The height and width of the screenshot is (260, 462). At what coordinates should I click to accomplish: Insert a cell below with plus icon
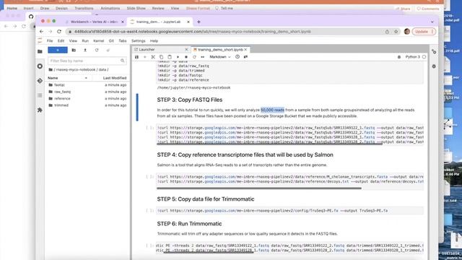point(144,57)
